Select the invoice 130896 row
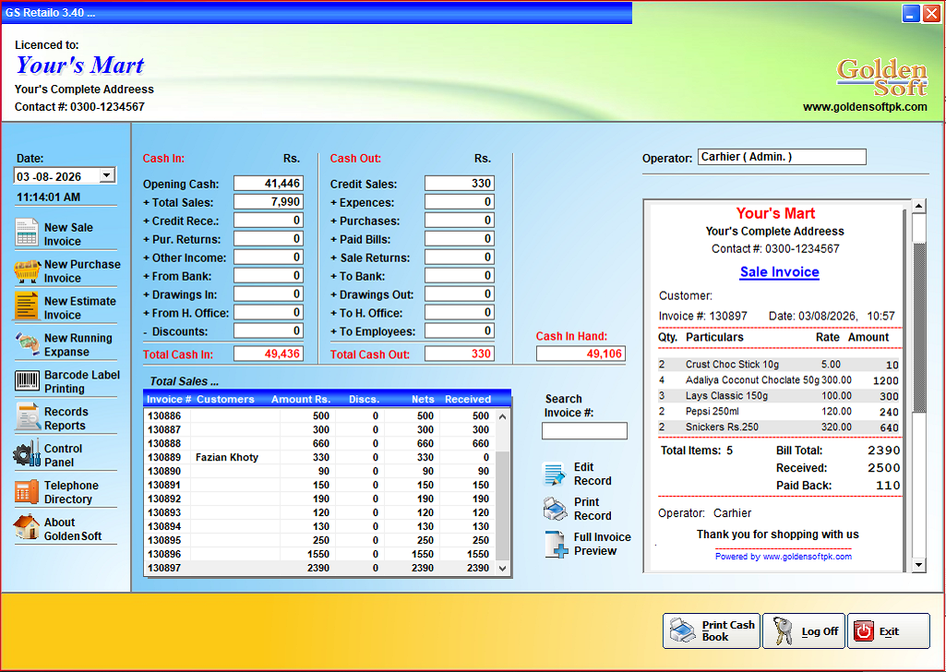 [x=319, y=554]
